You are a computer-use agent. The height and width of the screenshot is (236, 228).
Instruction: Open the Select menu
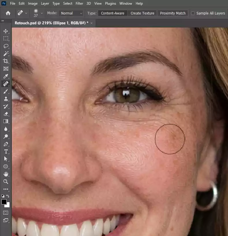pos(68,3)
